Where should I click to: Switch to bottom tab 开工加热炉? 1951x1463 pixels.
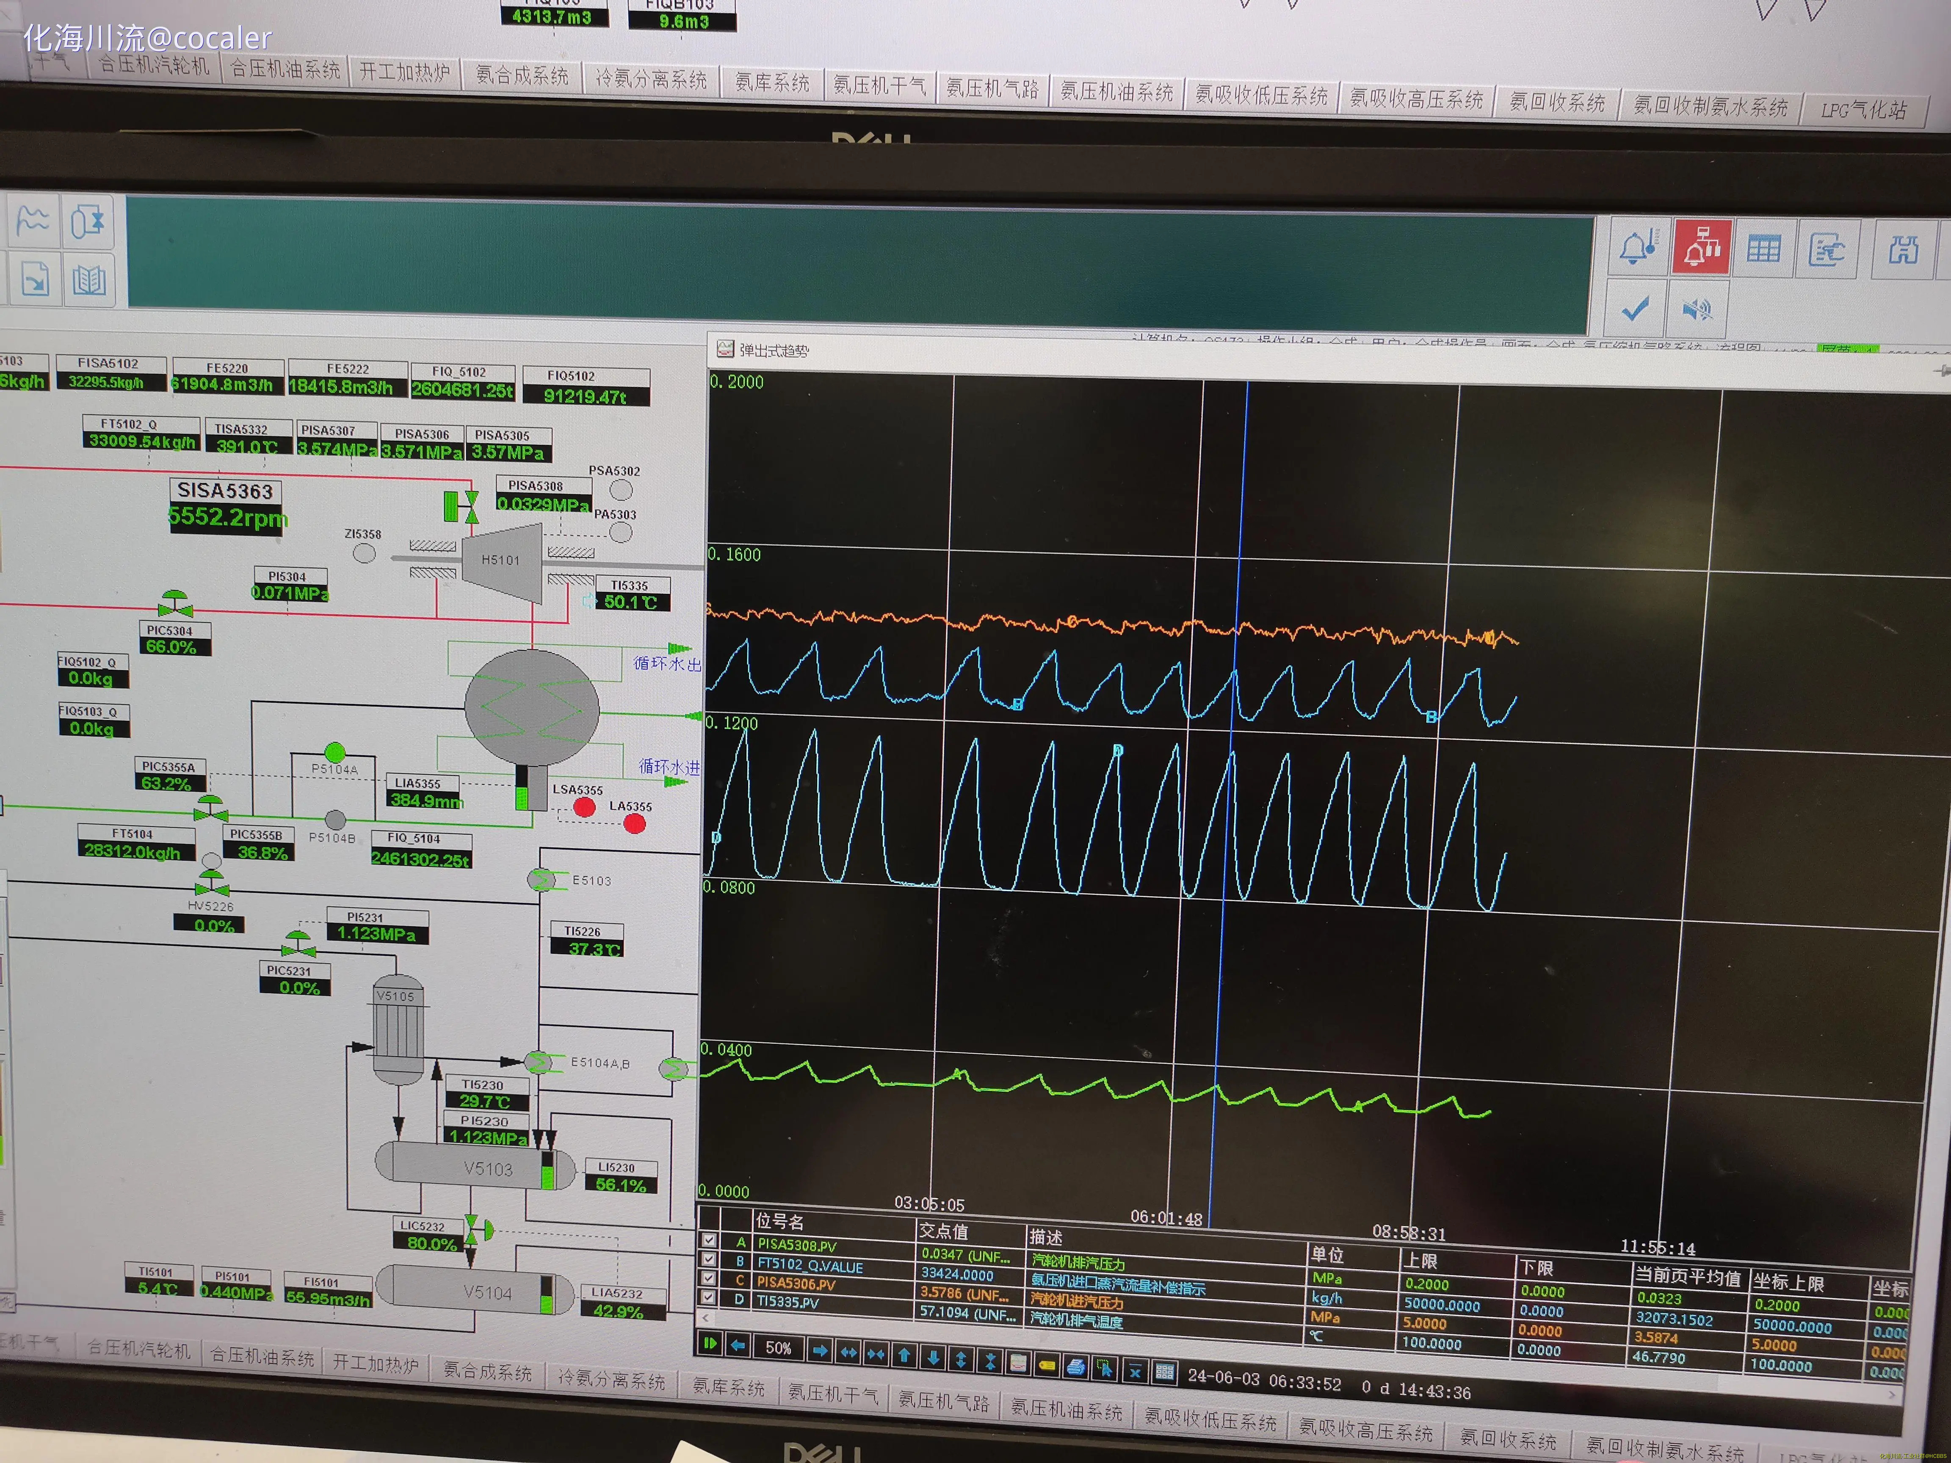[x=375, y=1364]
